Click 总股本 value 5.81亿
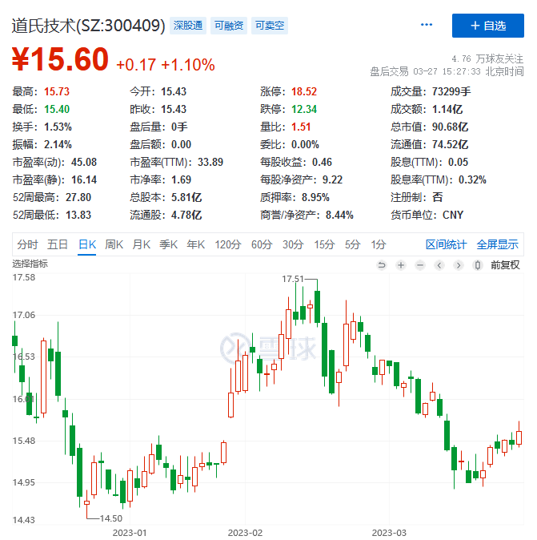The image size is (537, 540). click(x=186, y=197)
